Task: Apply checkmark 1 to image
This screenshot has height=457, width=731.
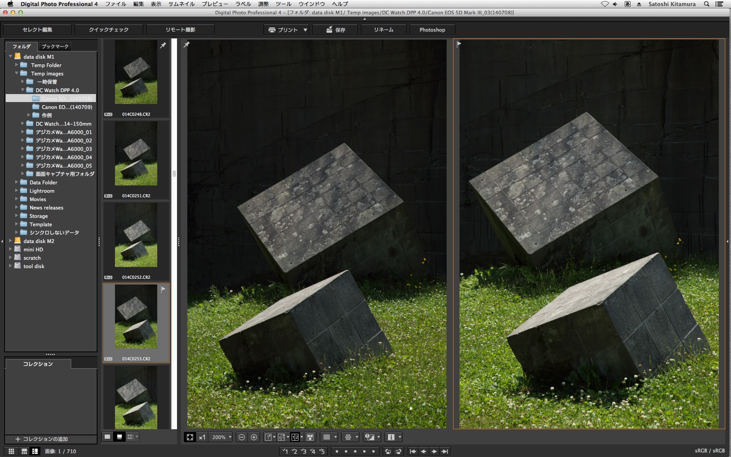Action: point(285,451)
